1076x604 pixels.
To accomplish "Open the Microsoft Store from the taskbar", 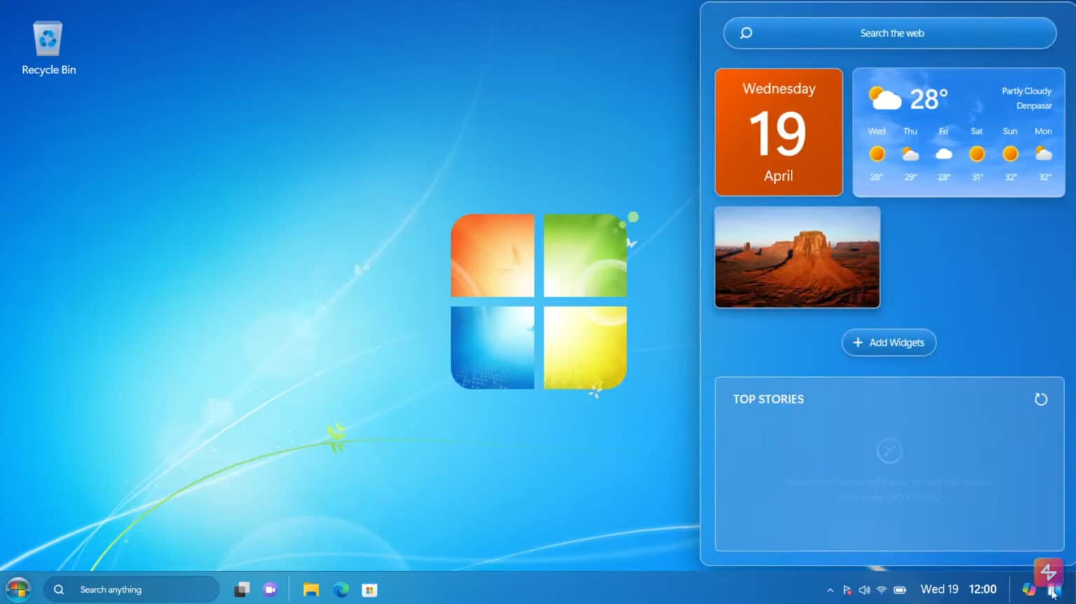I will coord(370,589).
